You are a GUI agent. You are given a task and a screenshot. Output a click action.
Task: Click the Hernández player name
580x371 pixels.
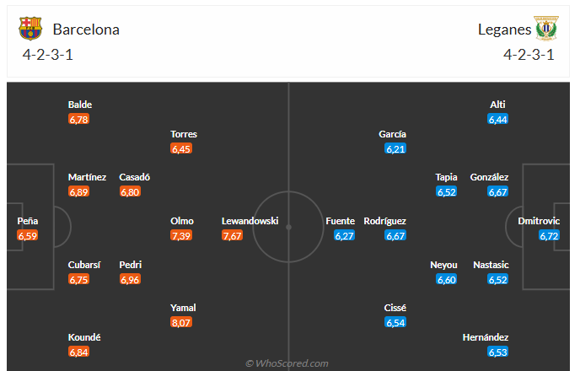[486, 337]
